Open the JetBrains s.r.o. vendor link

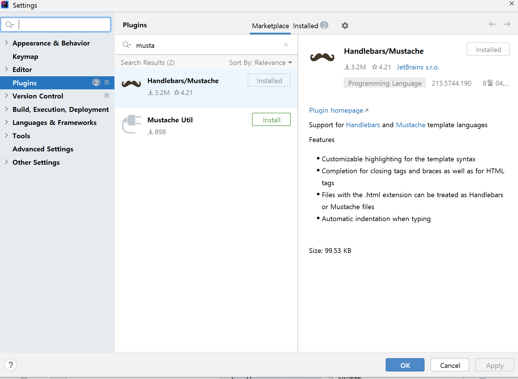[x=418, y=67]
